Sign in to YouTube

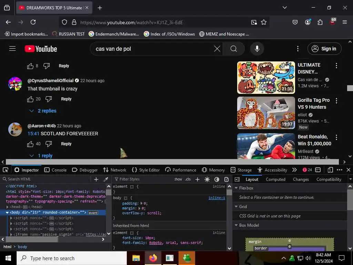pos(324,49)
